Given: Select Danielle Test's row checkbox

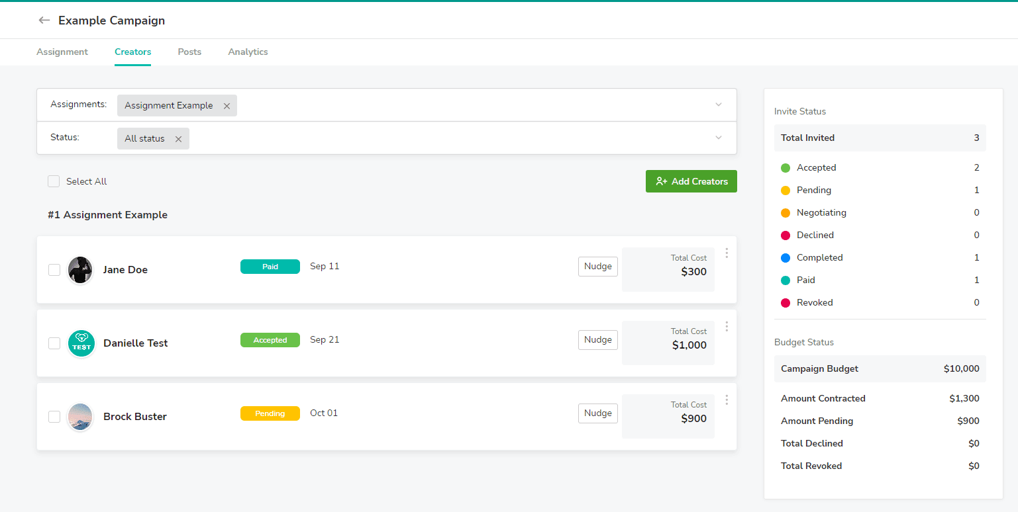Looking at the screenshot, I should click(54, 343).
